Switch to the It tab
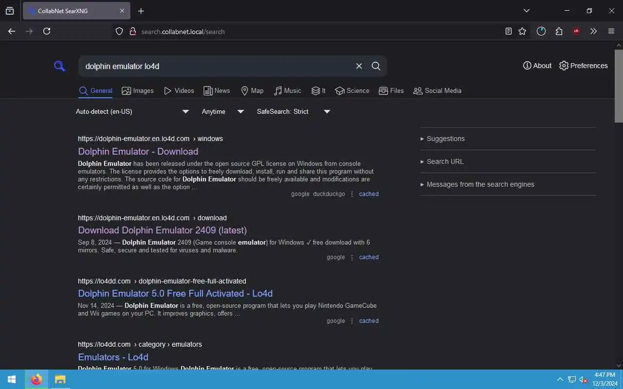This screenshot has width=623, height=389. point(318,90)
